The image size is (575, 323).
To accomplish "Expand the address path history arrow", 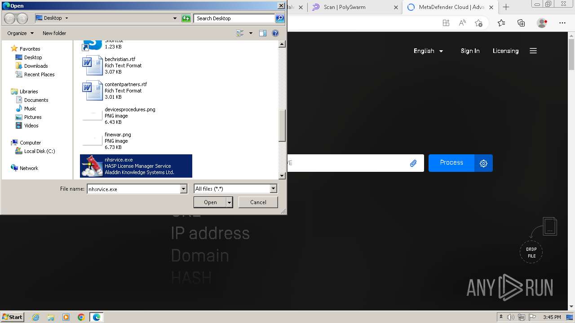I will (x=175, y=18).
